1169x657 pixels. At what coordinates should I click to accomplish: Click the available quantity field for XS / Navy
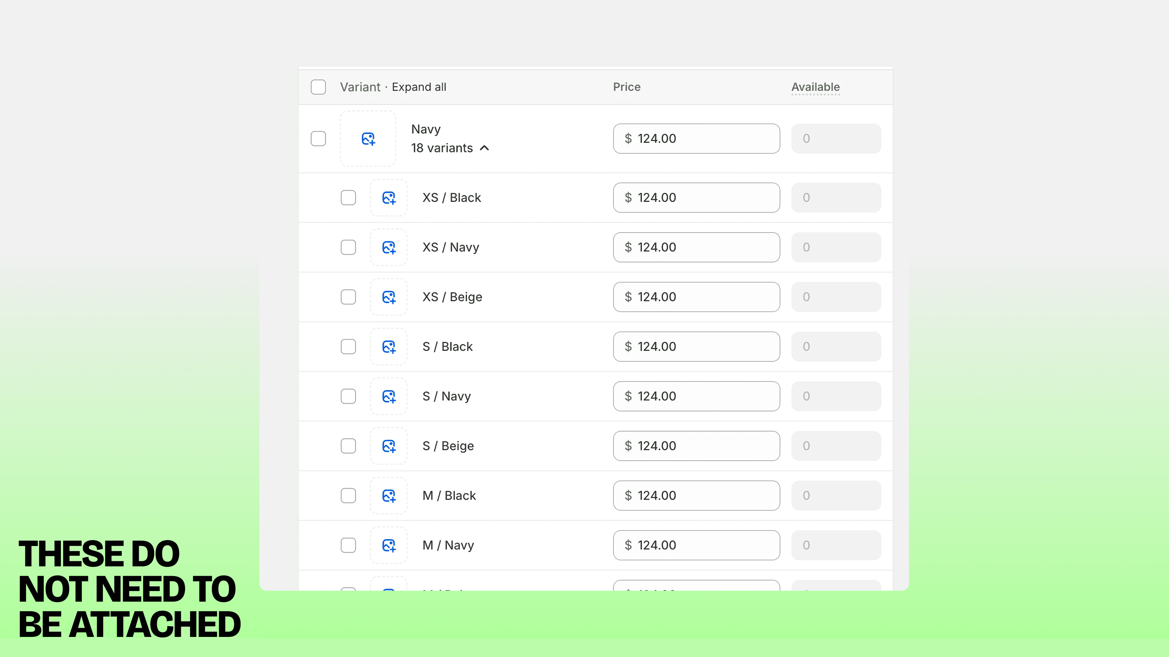tap(836, 248)
